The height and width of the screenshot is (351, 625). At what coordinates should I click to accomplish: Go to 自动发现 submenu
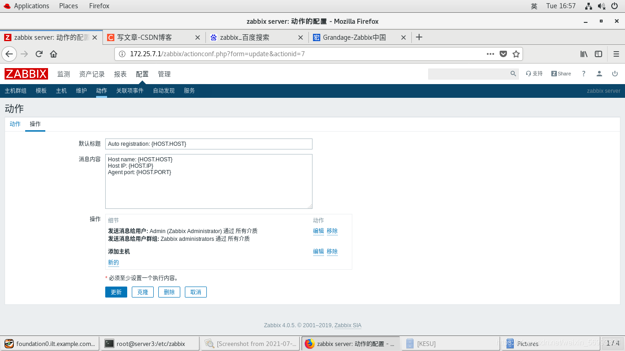coord(164,90)
